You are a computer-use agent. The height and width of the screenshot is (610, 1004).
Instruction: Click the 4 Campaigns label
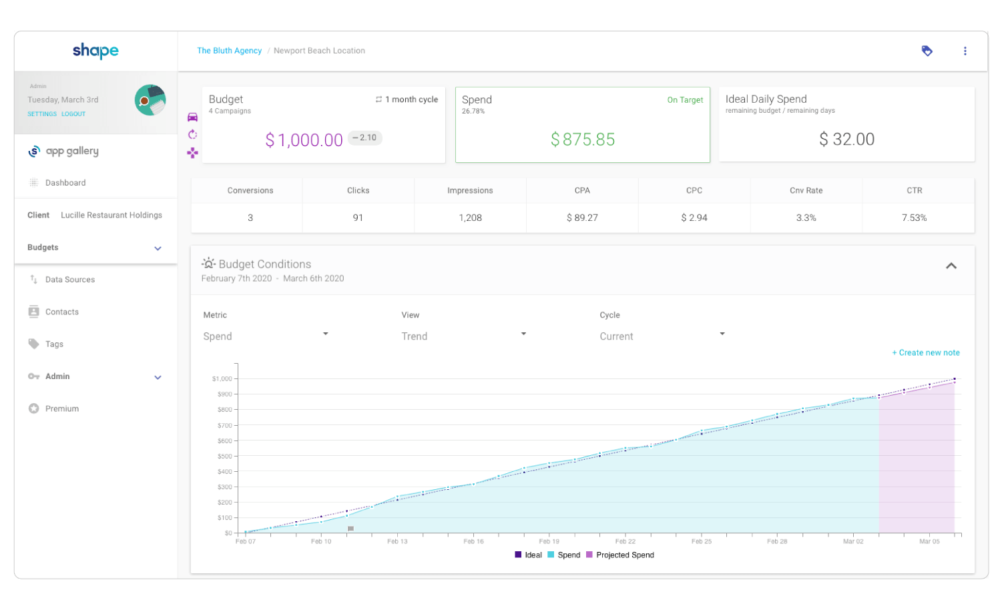click(230, 111)
